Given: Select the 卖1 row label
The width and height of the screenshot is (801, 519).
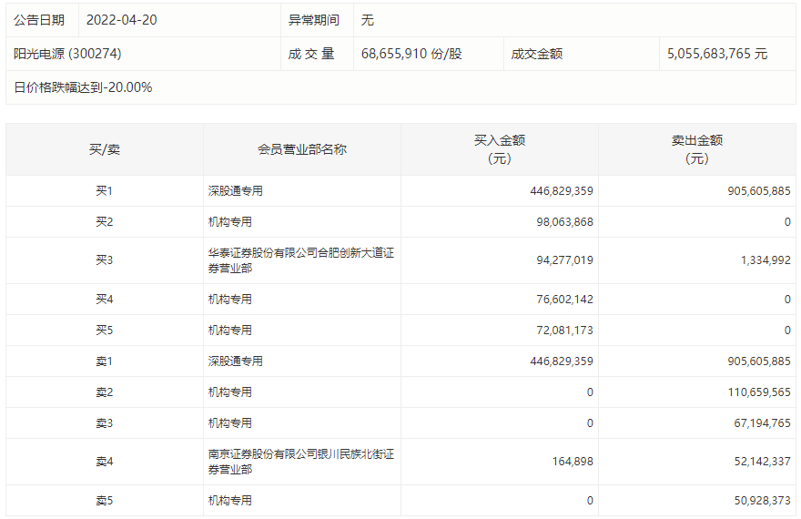Looking at the screenshot, I should point(104,361).
